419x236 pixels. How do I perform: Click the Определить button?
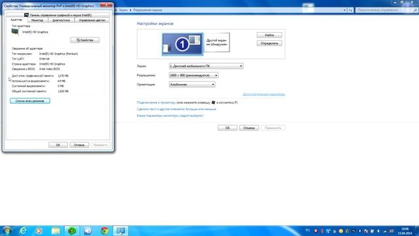269,43
